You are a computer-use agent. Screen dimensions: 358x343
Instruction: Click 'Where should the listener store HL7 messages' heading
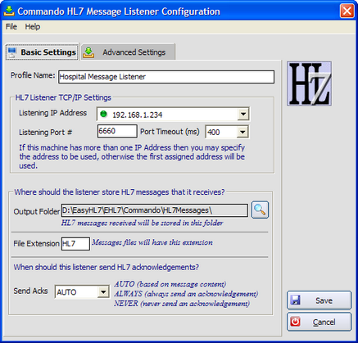click(120, 192)
